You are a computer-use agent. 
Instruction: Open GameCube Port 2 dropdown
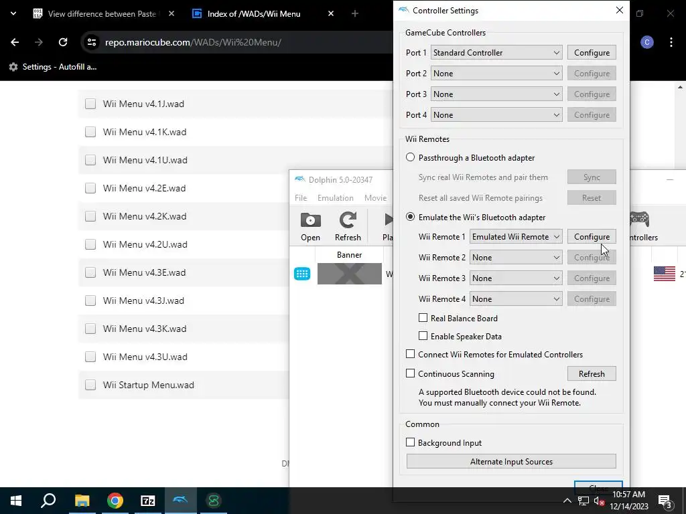point(496,74)
